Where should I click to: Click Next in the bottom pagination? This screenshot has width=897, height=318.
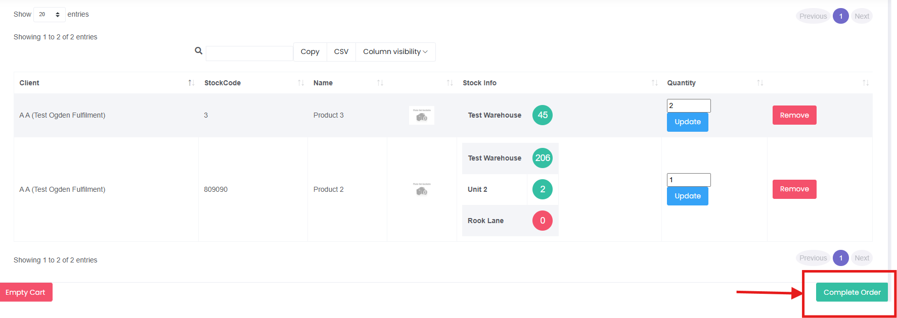(862, 258)
